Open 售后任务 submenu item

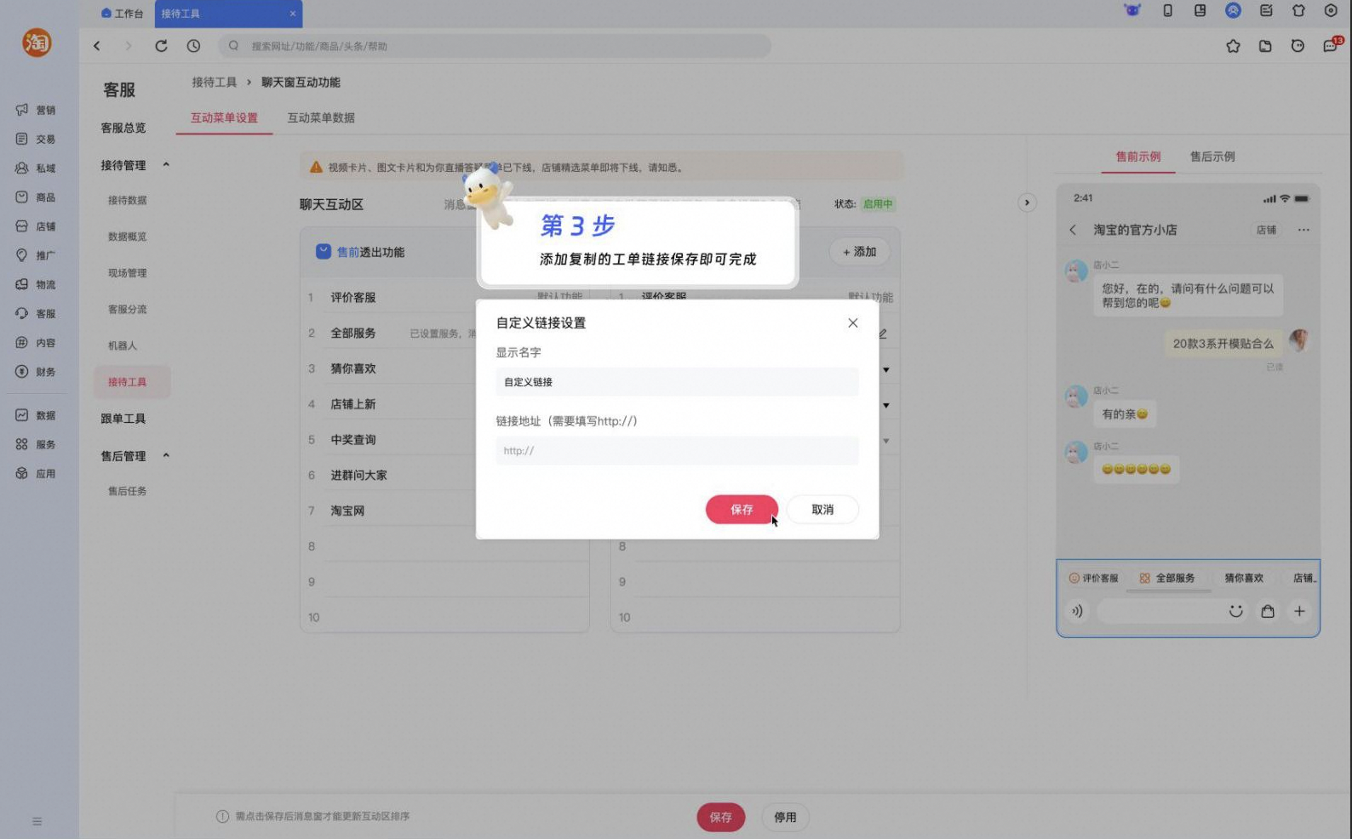click(x=128, y=491)
